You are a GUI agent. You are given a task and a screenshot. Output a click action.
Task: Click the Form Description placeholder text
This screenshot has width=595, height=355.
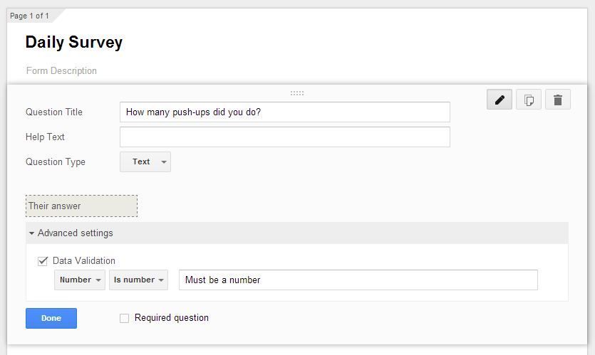point(61,71)
